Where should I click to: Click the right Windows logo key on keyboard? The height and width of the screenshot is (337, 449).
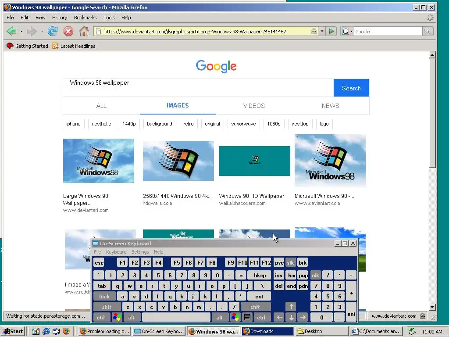(x=235, y=317)
